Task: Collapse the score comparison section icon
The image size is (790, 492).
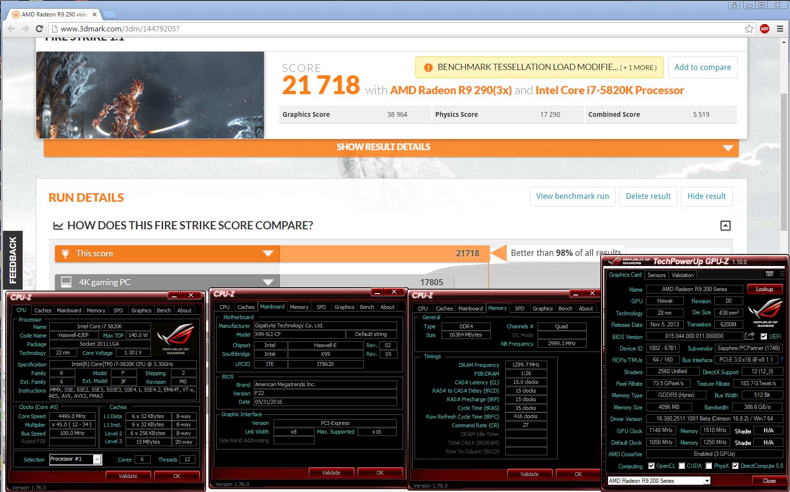Action: click(x=725, y=225)
